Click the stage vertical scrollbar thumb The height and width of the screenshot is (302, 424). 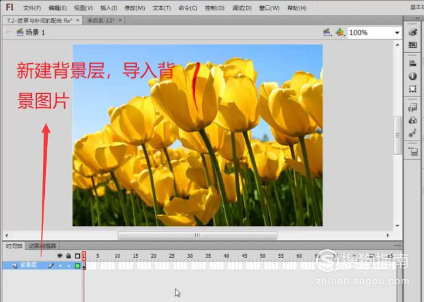(397, 135)
